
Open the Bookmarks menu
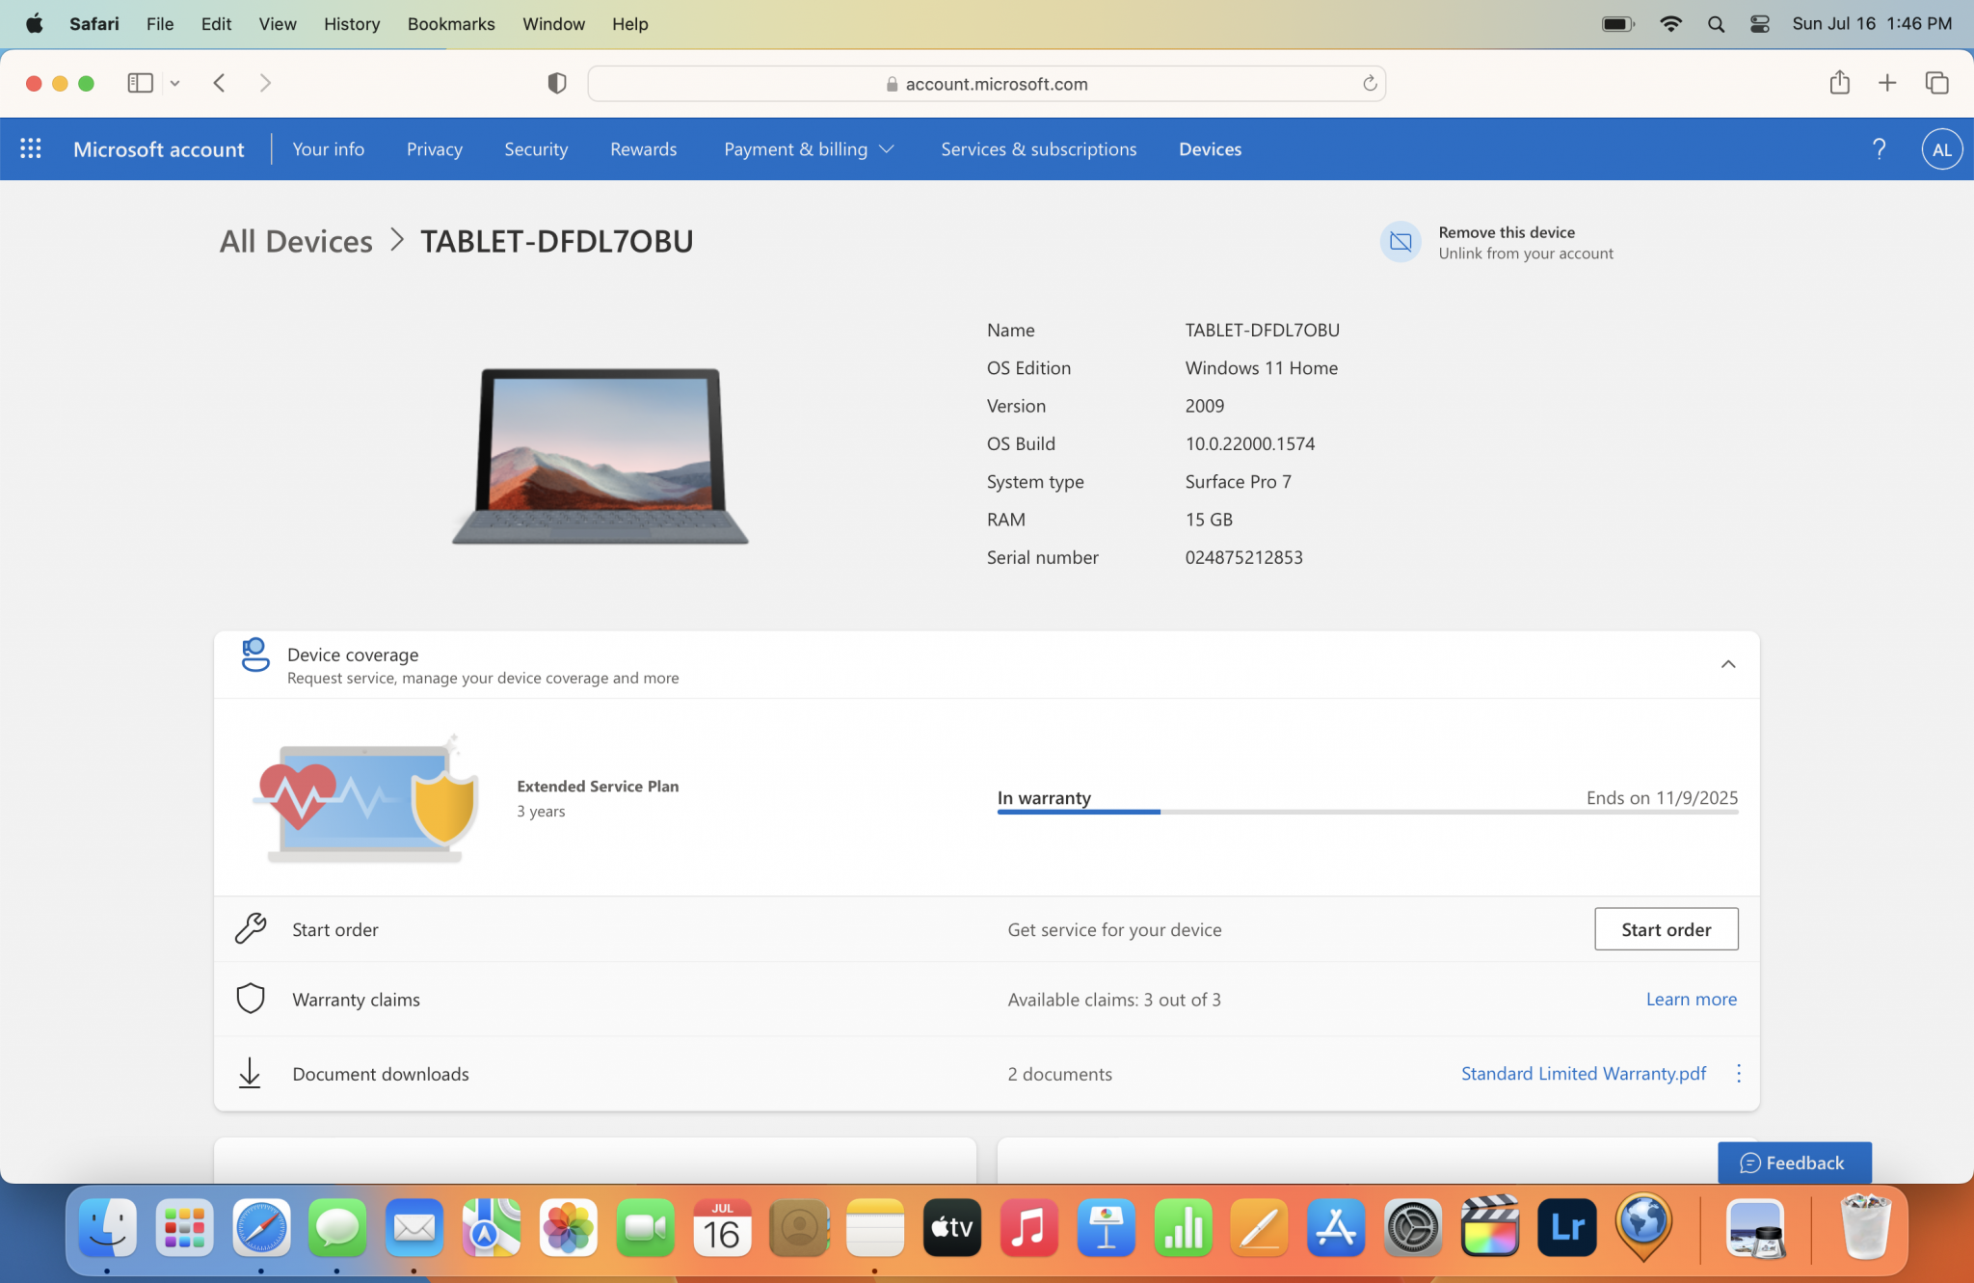tap(450, 24)
